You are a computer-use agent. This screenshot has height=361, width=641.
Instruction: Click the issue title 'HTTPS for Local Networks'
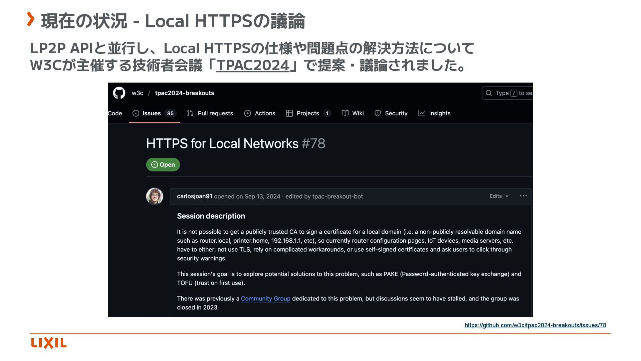click(222, 144)
